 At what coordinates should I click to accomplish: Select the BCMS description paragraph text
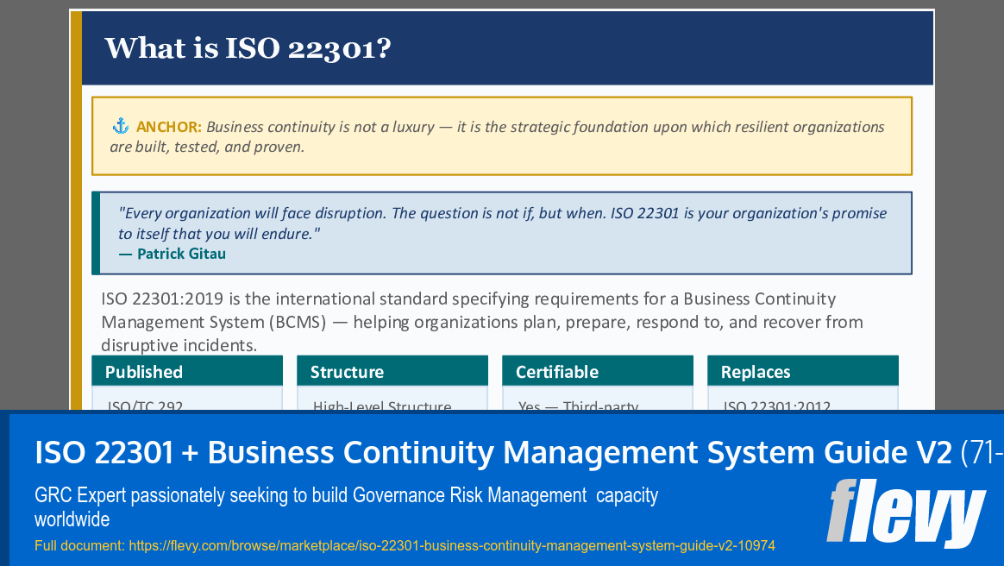point(483,322)
